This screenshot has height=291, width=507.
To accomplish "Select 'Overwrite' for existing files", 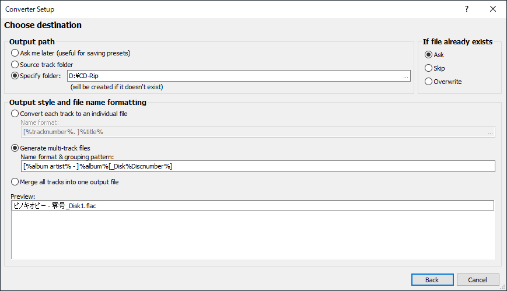I will click(x=429, y=82).
